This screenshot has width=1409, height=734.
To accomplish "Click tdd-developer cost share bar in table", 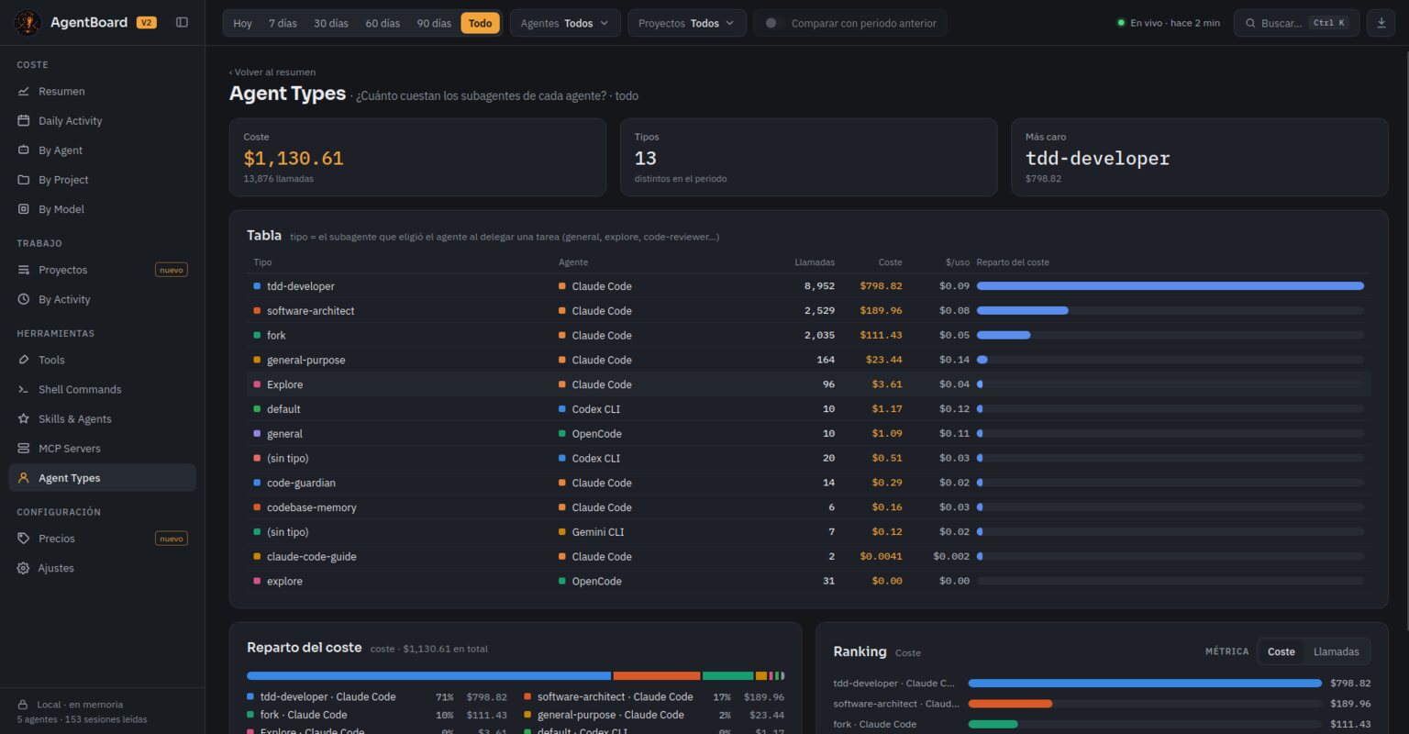I will click(x=1170, y=286).
